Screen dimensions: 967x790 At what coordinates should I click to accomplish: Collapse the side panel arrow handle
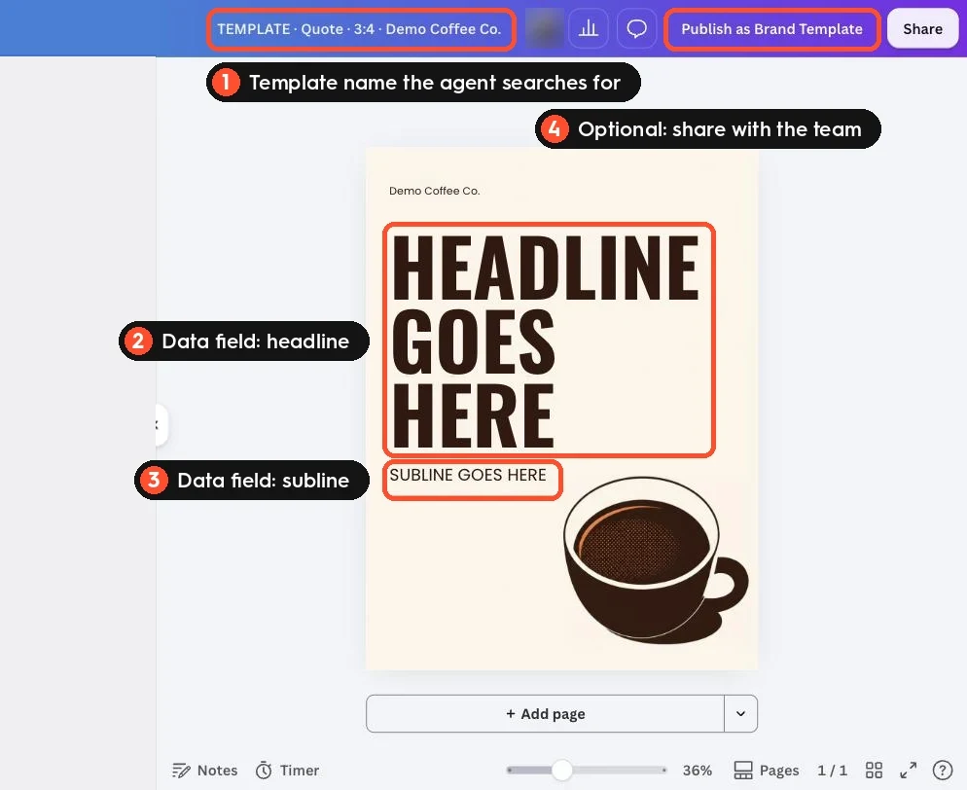pos(160,424)
